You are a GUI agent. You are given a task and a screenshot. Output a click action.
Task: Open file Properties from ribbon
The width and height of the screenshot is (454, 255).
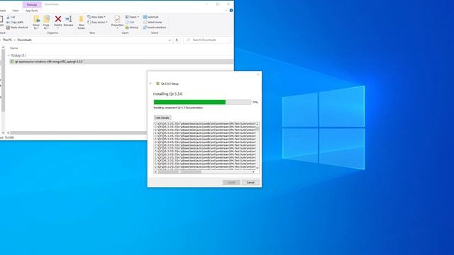tap(117, 22)
